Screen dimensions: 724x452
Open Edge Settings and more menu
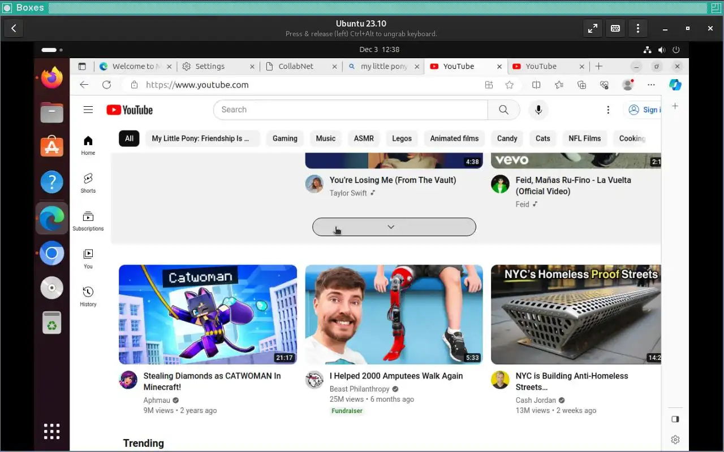(x=651, y=85)
